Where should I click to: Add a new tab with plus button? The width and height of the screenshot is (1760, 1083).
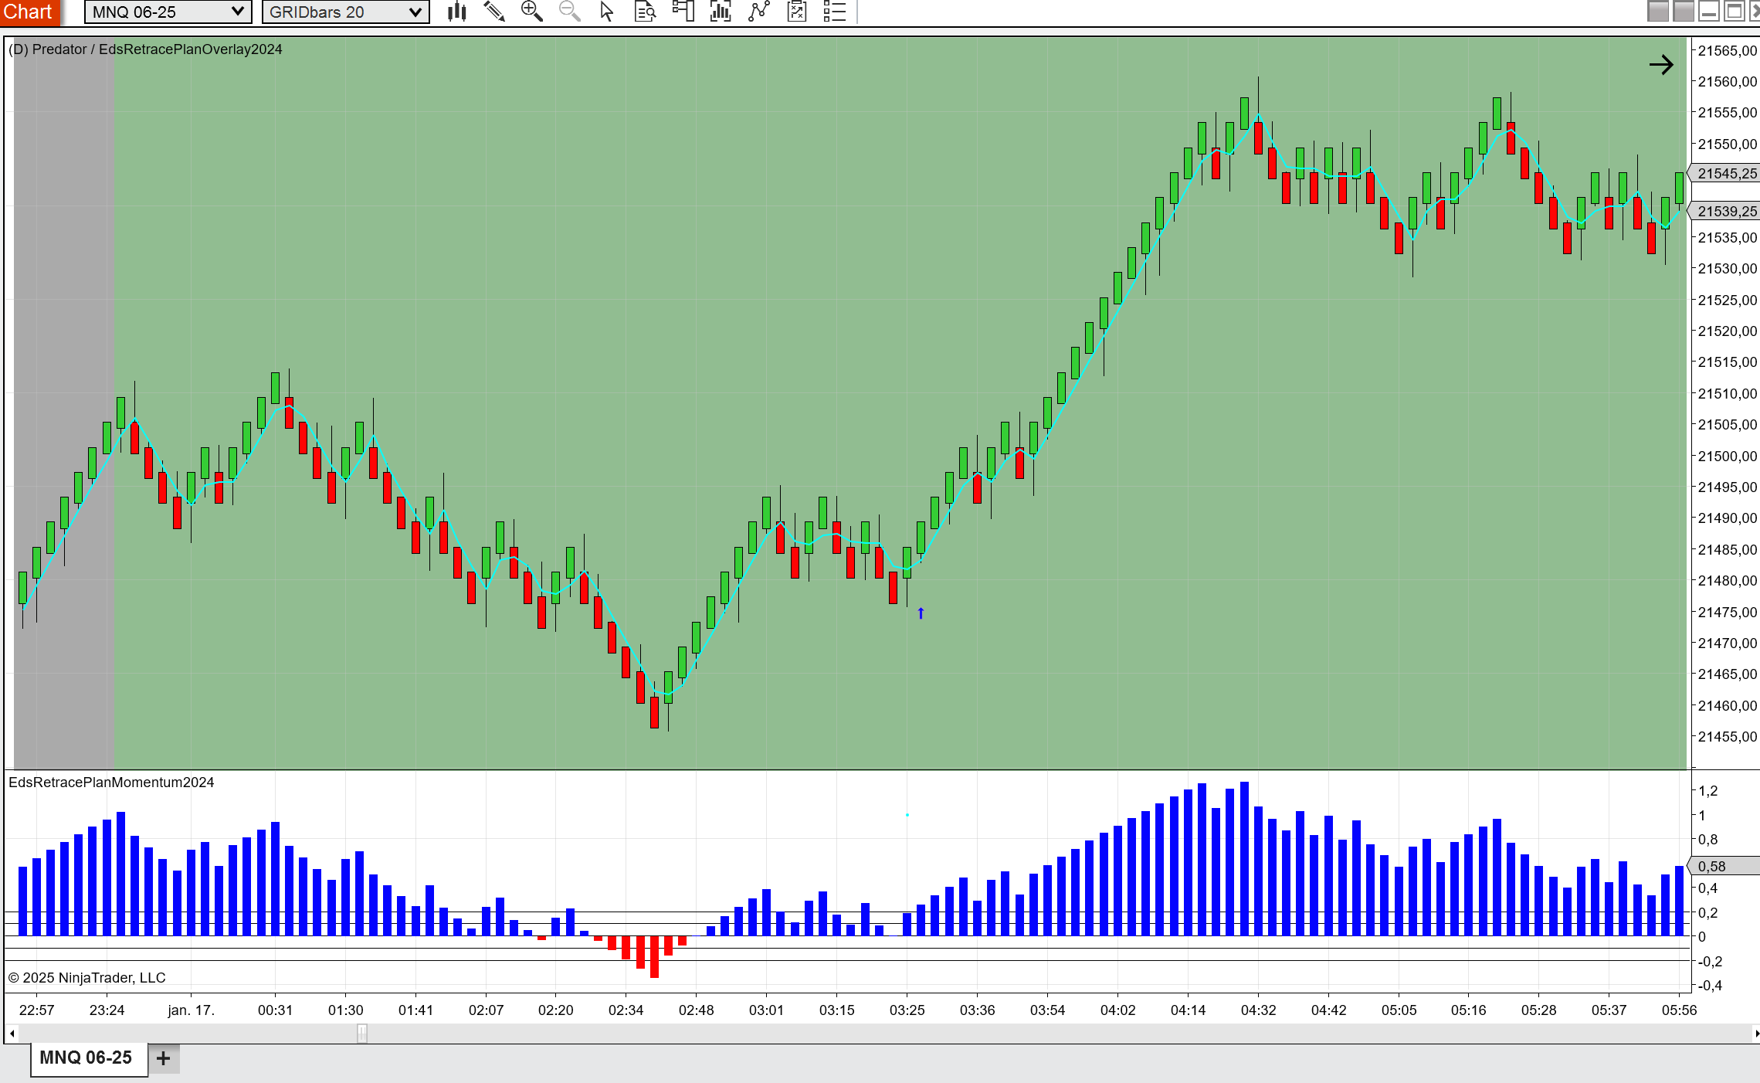click(163, 1058)
